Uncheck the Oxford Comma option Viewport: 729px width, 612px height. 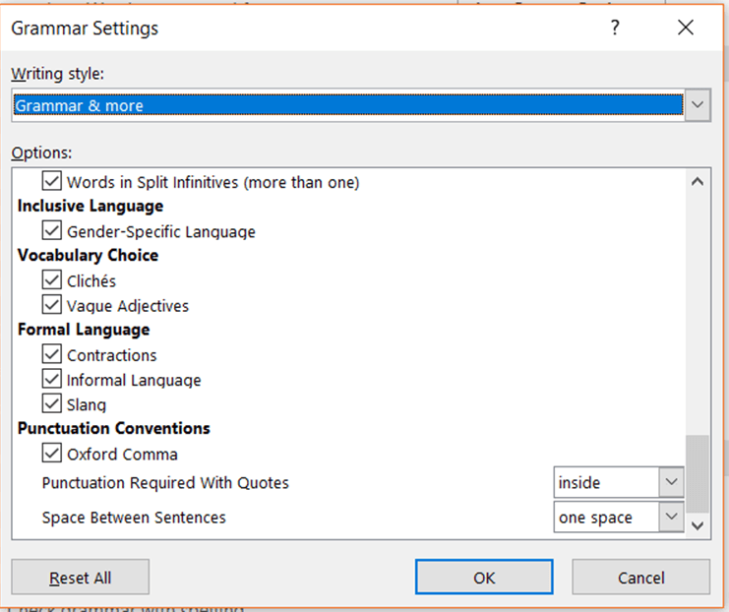pos(52,454)
